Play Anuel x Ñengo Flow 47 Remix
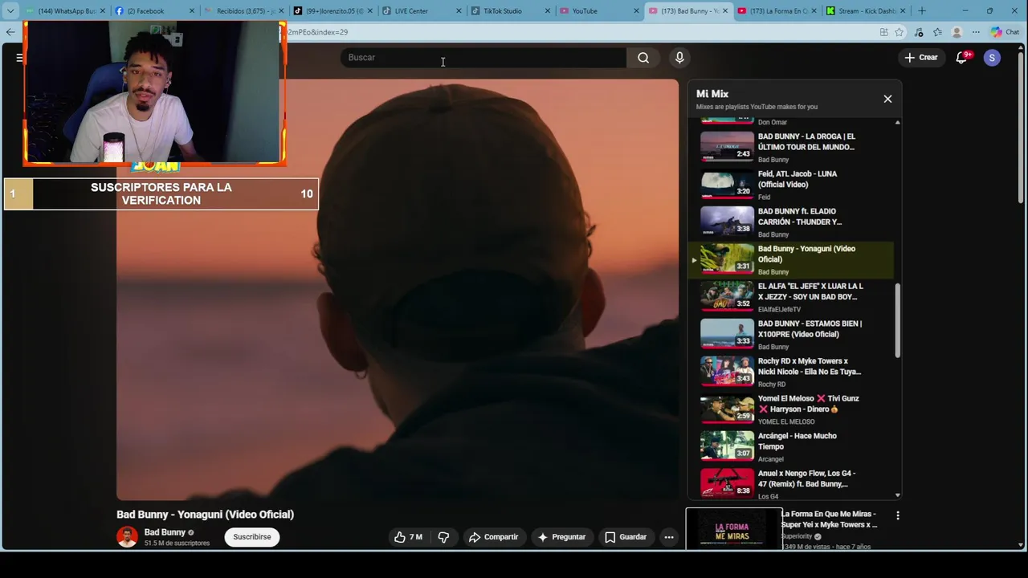1028x578 pixels. [x=790, y=483]
